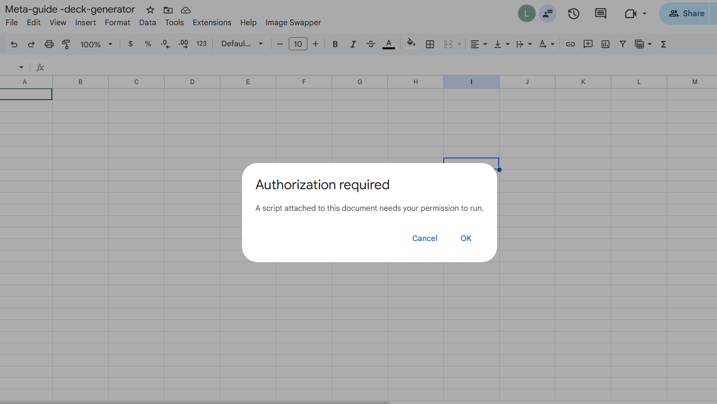Open the Extensions menu
The image size is (717, 404).
point(212,23)
